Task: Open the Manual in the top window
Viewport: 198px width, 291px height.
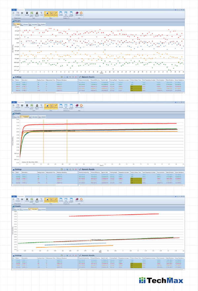Action: (x=77, y=14)
